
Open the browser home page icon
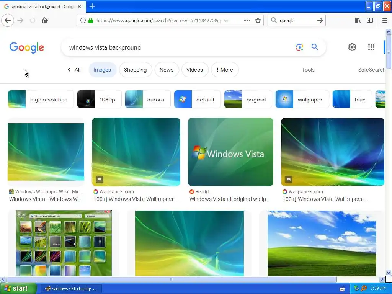point(45,20)
